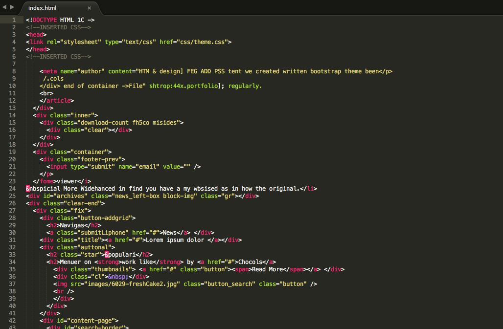Click the "viewer" text on line 23
503x329 pixels.
pyautogui.click(x=67, y=181)
